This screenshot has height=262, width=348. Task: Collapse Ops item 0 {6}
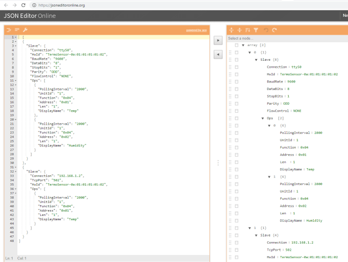pyautogui.click(x=269, y=125)
